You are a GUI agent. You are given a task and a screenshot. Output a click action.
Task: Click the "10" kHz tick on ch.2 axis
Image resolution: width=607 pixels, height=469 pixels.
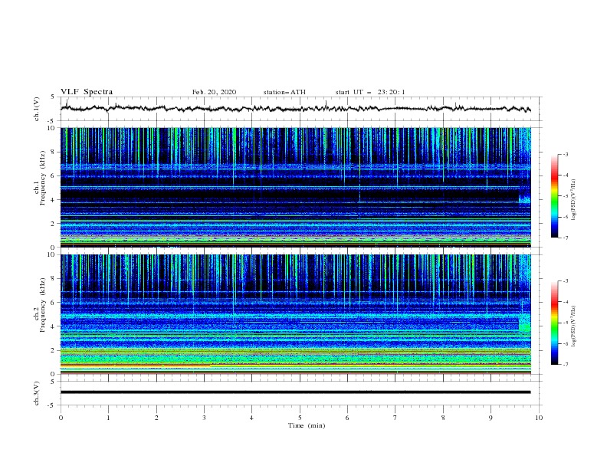click(x=52, y=254)
